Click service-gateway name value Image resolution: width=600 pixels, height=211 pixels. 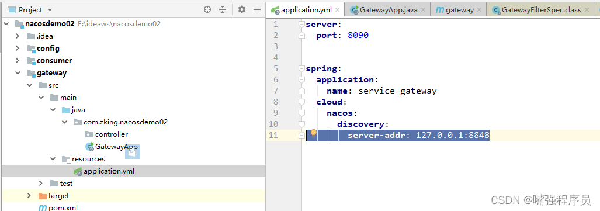(397, 91)
